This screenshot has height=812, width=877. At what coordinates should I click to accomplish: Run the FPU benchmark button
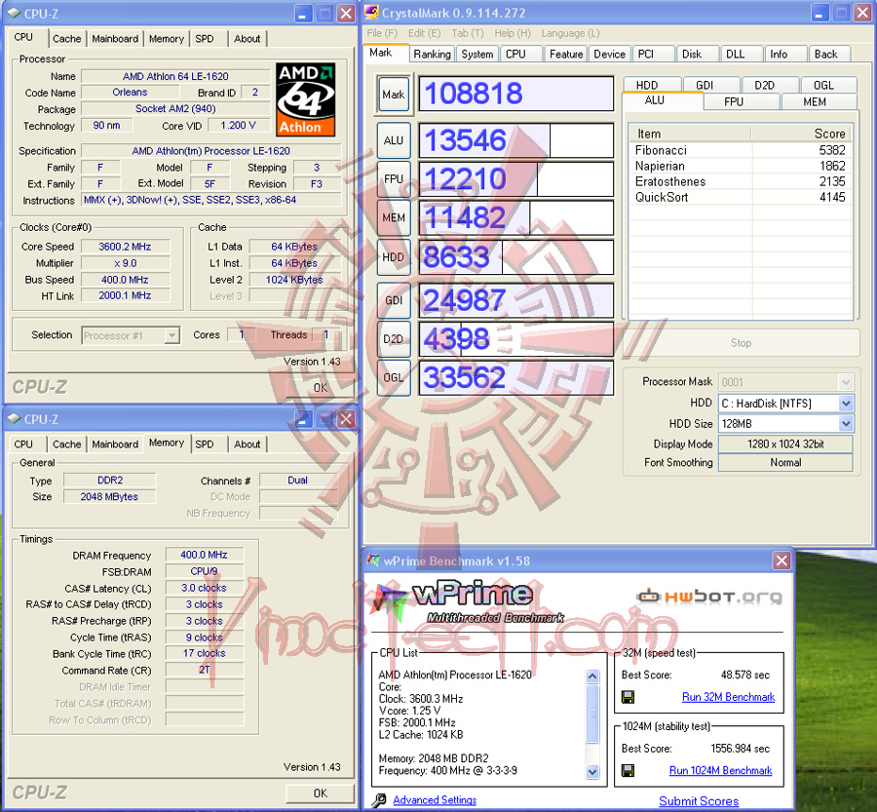click(x=394, y=178)
